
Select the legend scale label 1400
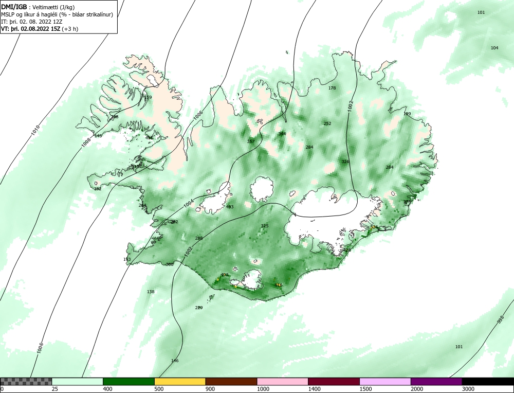[x=314, y=389]
